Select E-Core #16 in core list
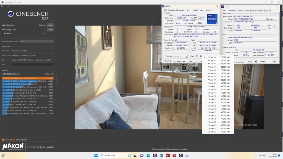Image resolution: width=283 pixels, height=159 pixels. (x=218, y=109)
